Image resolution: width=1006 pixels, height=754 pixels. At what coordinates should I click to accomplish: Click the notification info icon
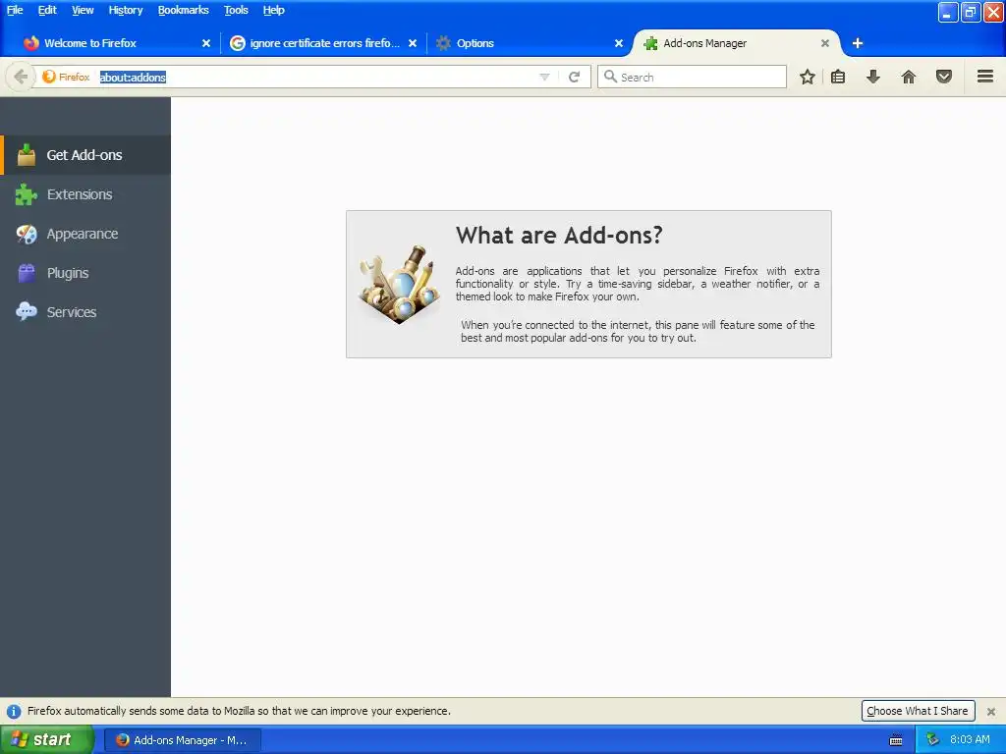point(14,712)
